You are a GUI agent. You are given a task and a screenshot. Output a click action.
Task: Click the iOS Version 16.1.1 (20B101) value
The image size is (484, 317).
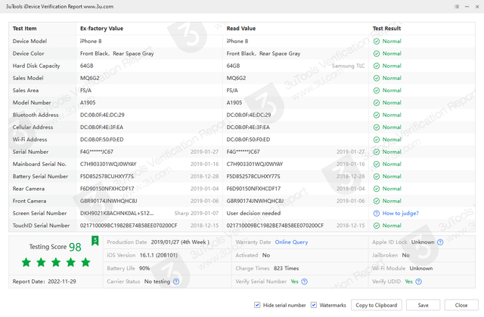coord(158,255)
